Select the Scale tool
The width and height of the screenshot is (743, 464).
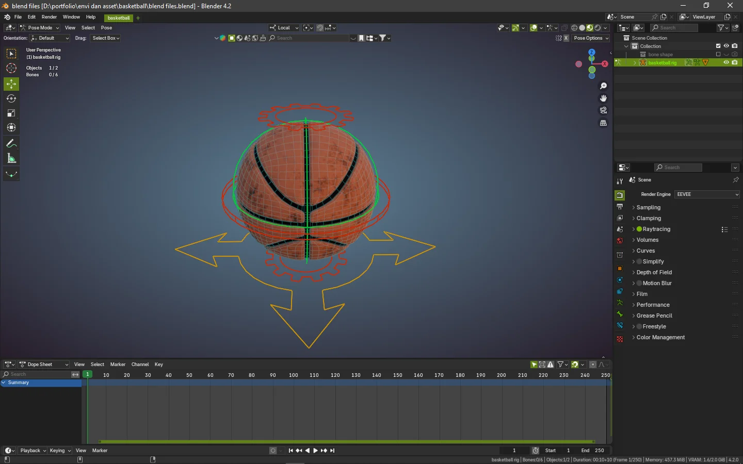tap(11, 113)
